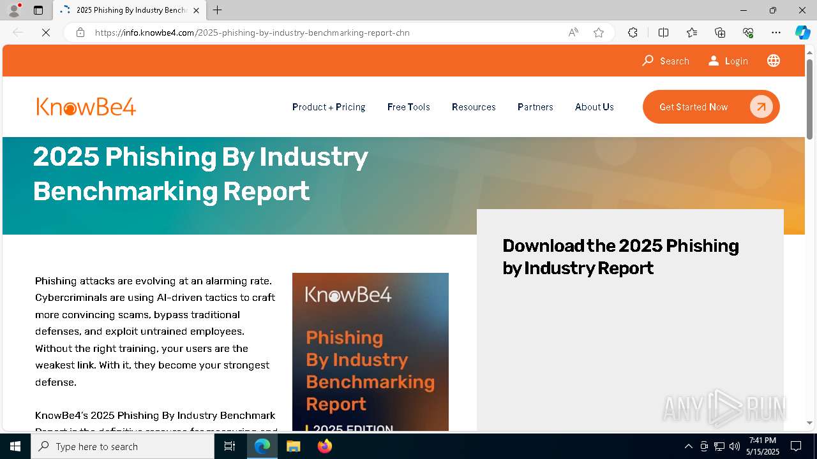Viewport: 817px width, 459px height.
Task: Open the network tray icon
Action: (x=719, y=446)
